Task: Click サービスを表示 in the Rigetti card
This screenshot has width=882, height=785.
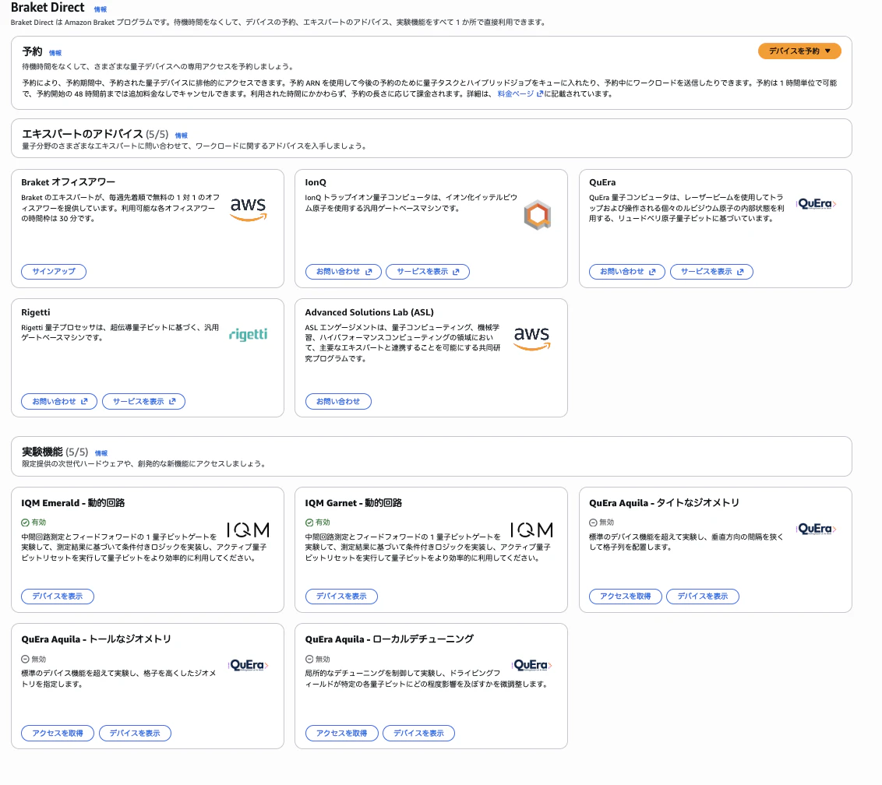Action: (x=143, y=402)
